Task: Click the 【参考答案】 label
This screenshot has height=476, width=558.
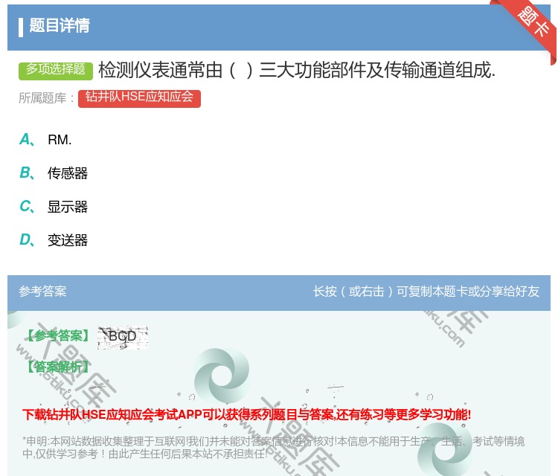Action: click(58, 335)
